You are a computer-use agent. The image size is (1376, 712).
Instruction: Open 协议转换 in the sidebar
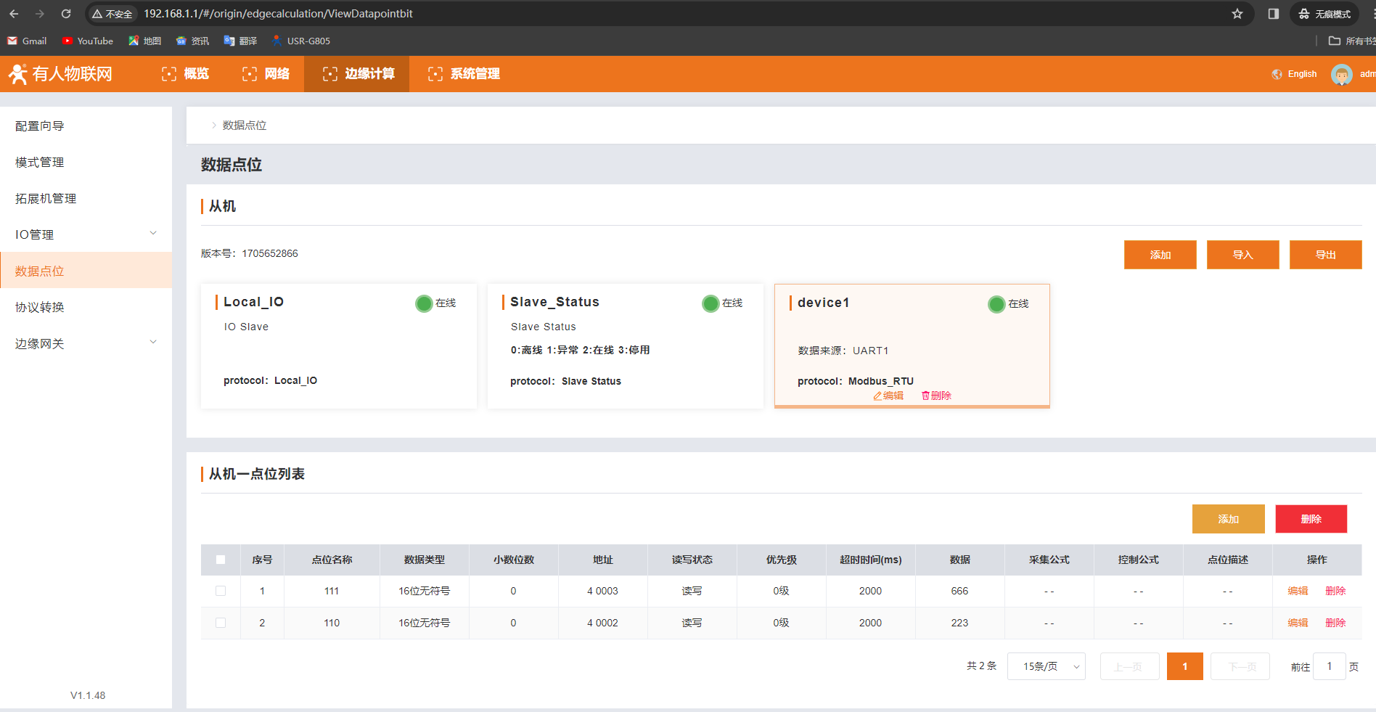40,307
